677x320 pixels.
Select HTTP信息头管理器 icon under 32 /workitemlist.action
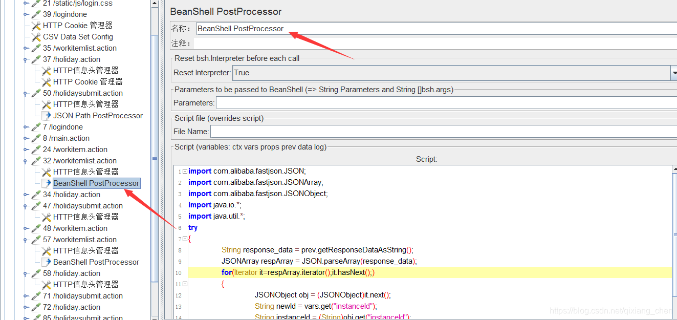46,172
